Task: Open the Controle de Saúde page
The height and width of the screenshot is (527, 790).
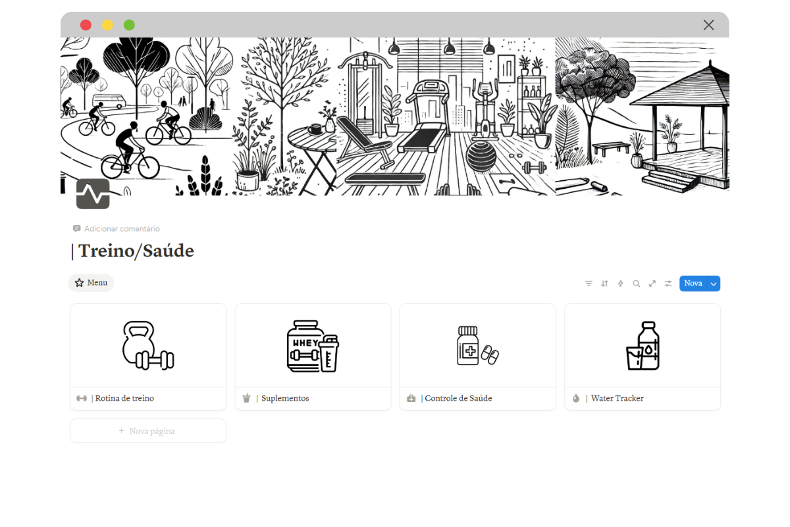Action: (456, 398)
